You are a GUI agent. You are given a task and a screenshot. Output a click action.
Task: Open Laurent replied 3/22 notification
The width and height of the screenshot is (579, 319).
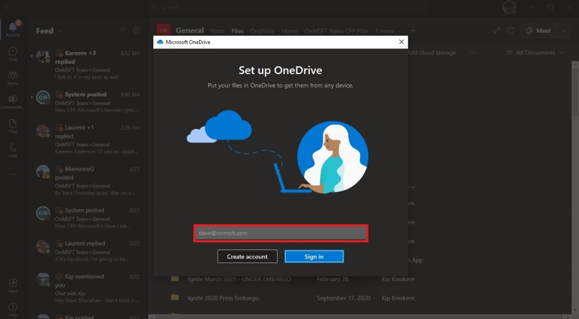click(x=88, y=251)
